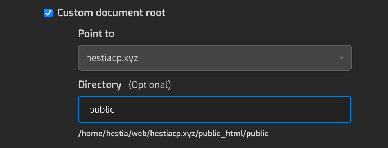Screen dimensions: 388x148
Task: Click the dropdown arrow in Point to select
Action: point(341,58)
